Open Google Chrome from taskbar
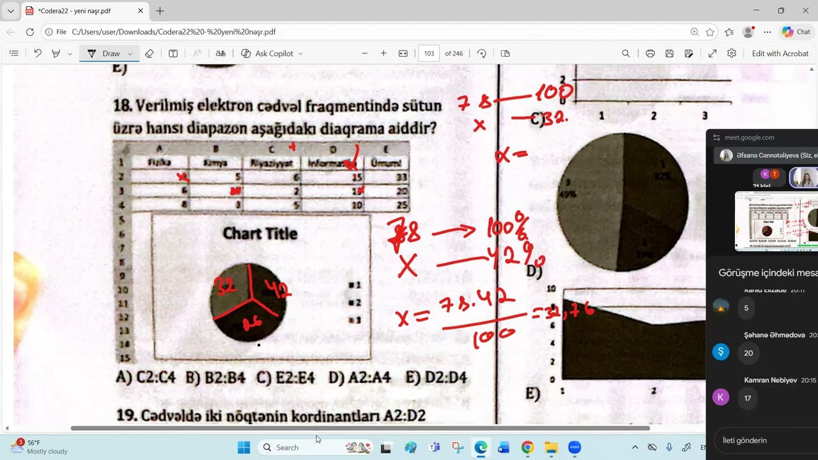 coord(527,447)
